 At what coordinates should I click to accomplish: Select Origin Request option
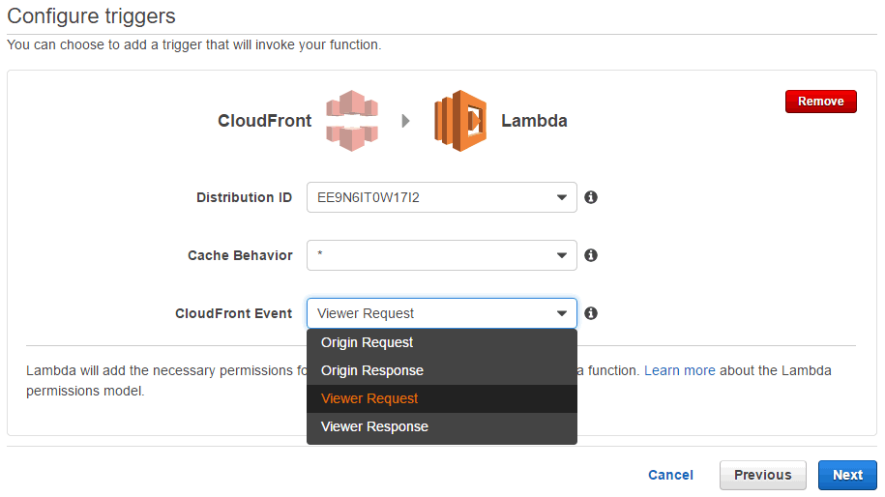point(442,342)
